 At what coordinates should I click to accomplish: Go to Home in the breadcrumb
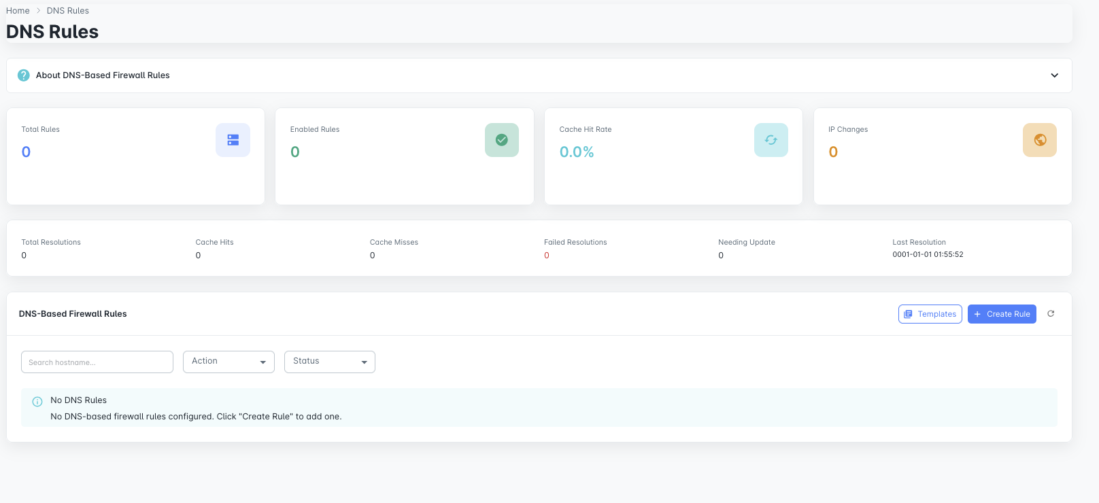[x=18, y=11]
